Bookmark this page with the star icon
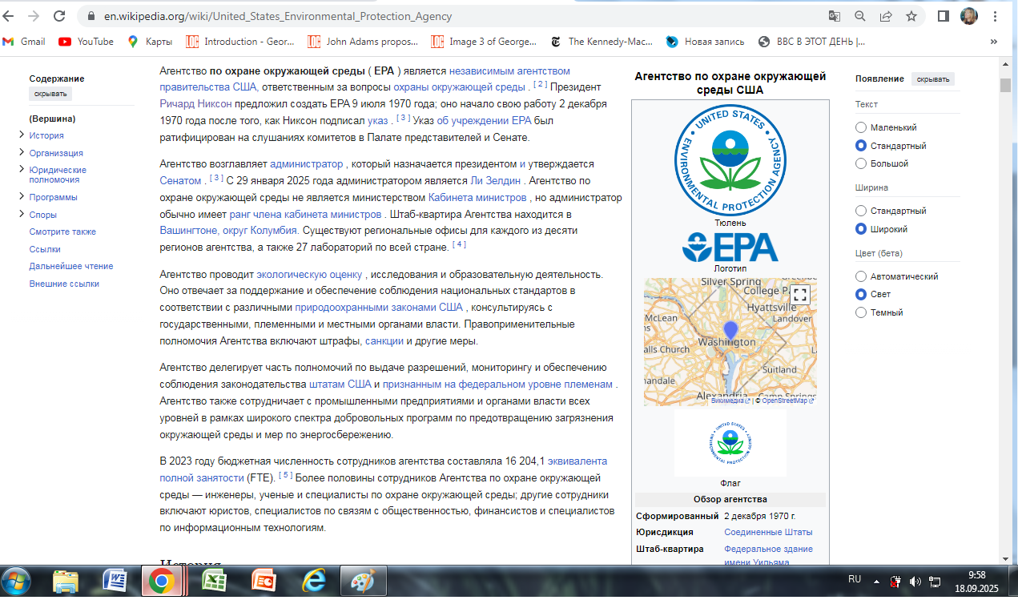Viewport: 1018px width, 600px height. pos(911,16)
